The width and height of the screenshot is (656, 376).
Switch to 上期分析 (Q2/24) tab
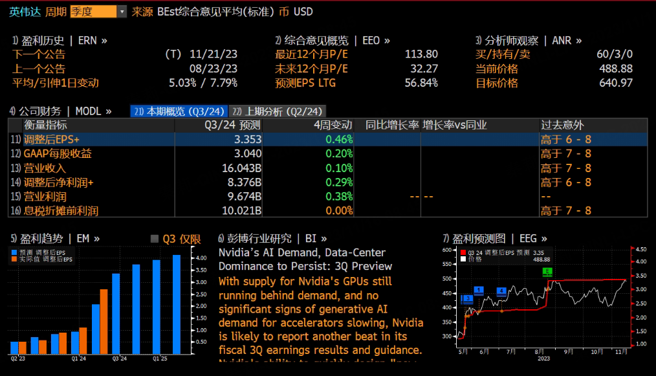coord(277,111)
